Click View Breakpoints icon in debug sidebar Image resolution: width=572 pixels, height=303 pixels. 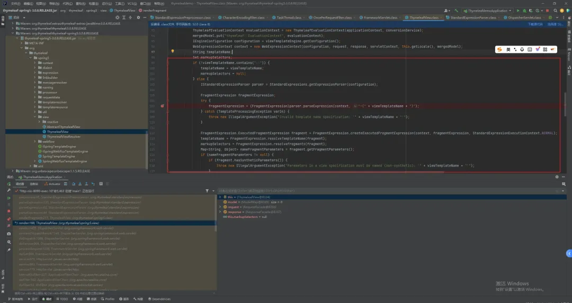9,219
